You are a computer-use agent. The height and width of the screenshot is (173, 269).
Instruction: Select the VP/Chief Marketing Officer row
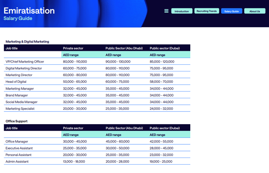point(25,62)
